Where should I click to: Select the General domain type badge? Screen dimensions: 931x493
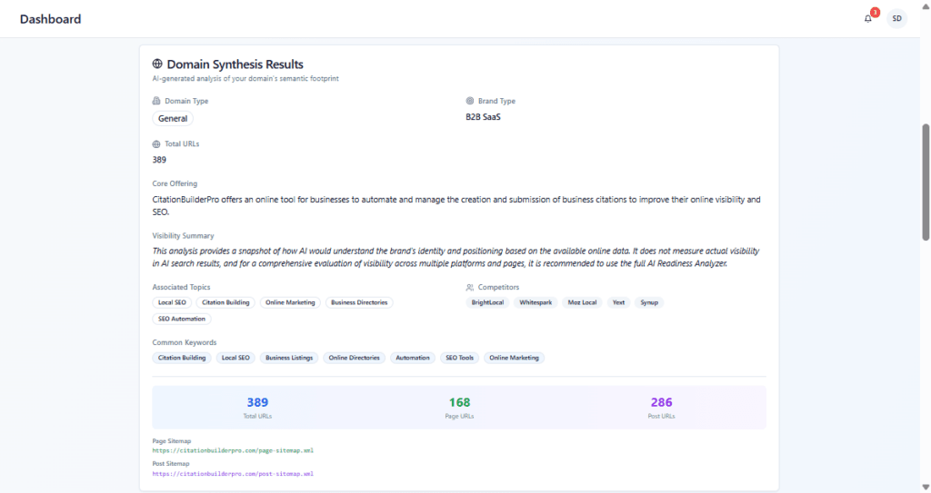pos(173,119)
